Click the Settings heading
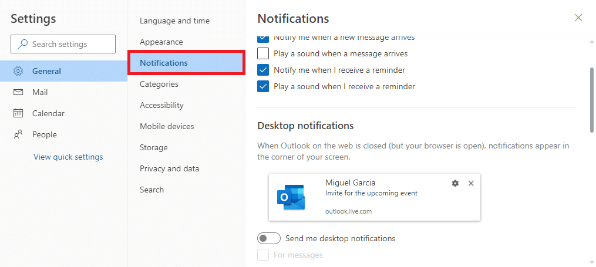Screen dimensions: 596x267 pyautogui.click(x=33, y=19)
